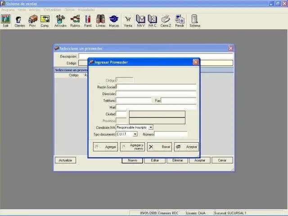
Task: Click Aceptar in Ingresar Proveedor dialog
Action: coord(186,147)
